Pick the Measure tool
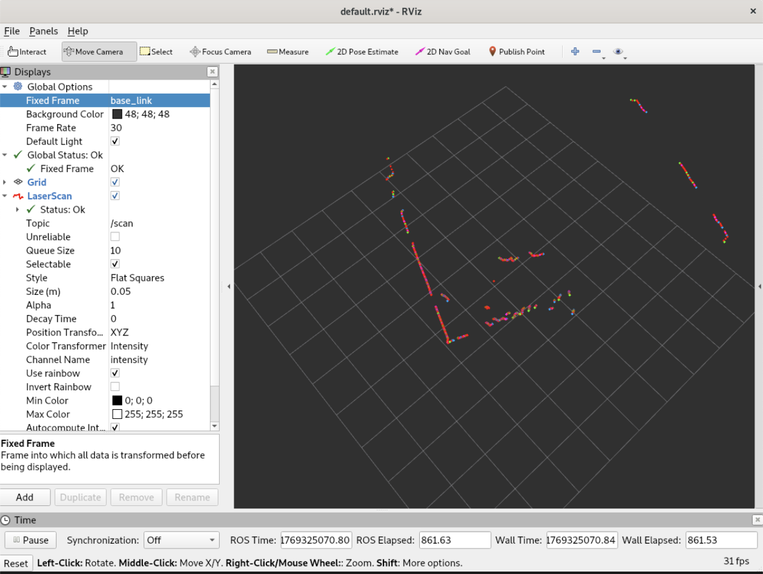This screenshot has height=574, width=763. click(288, 52)
